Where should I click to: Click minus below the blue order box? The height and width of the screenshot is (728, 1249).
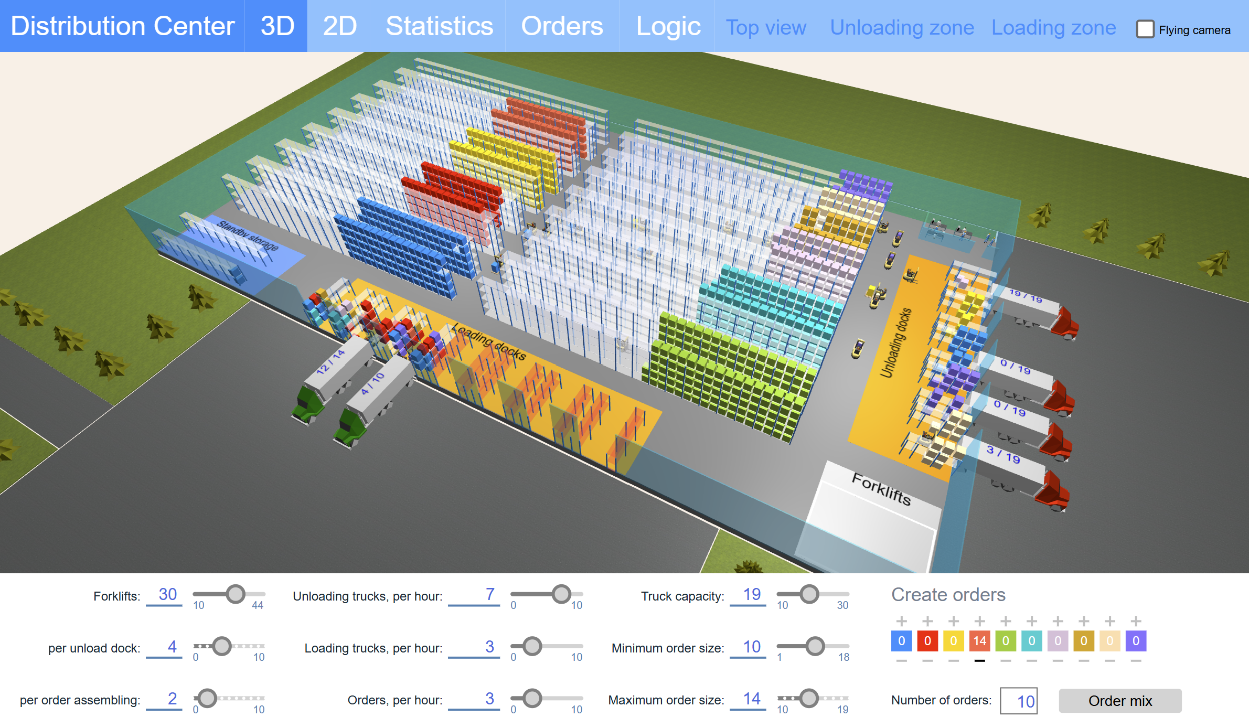(x=901, y=661)
